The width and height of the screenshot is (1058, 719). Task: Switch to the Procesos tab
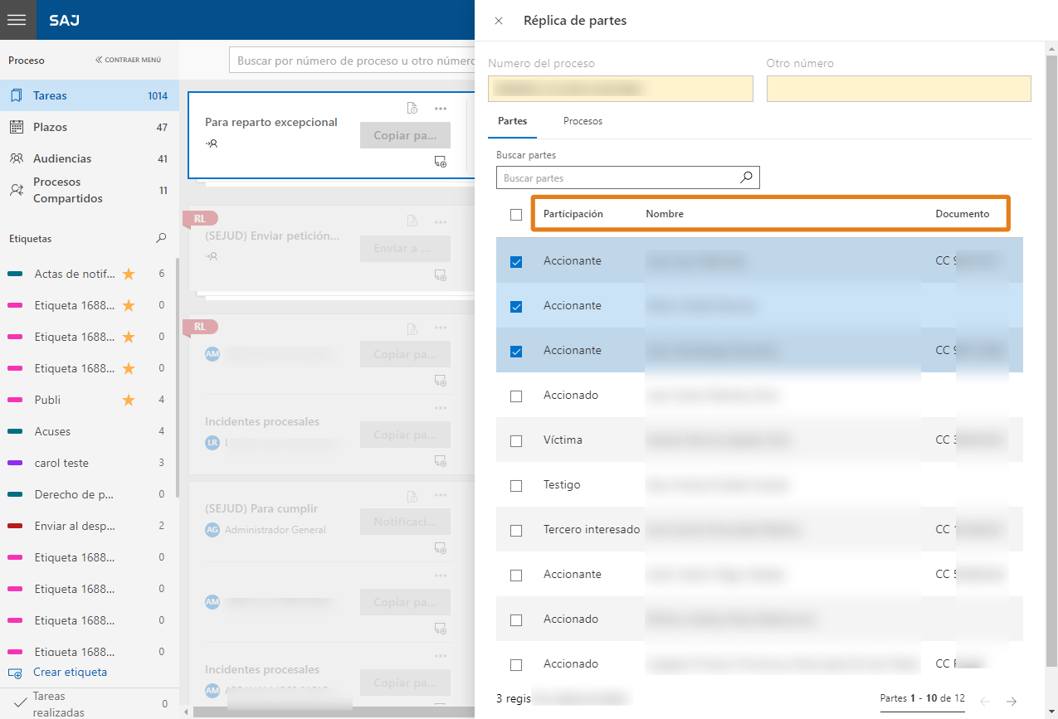[583, 121]
